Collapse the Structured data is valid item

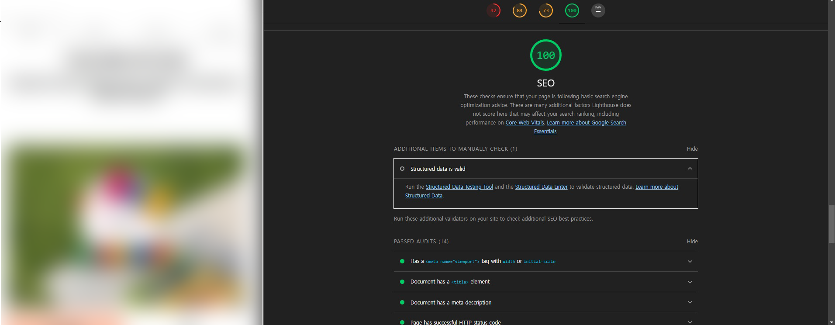(x=690, y=169)
